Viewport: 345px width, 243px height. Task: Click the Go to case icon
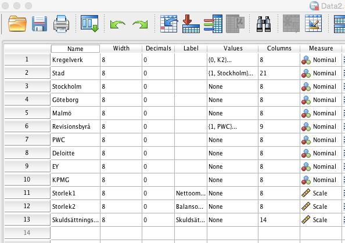click(169, 24)
